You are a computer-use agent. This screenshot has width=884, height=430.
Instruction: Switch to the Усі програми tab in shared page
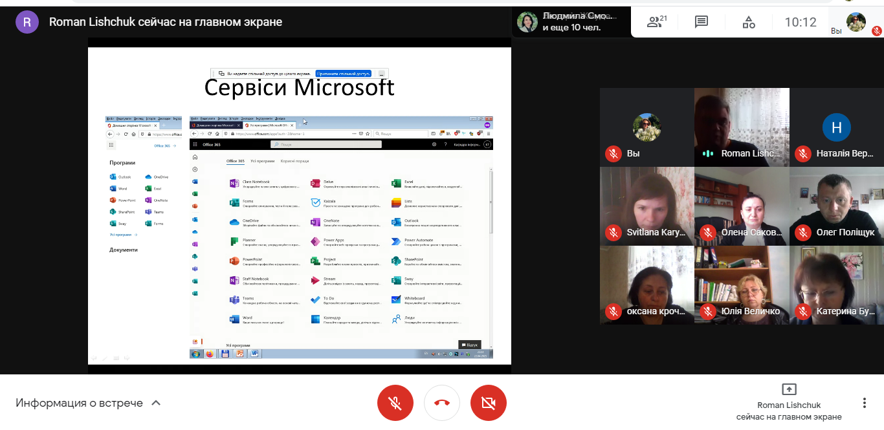click(263, 161)
